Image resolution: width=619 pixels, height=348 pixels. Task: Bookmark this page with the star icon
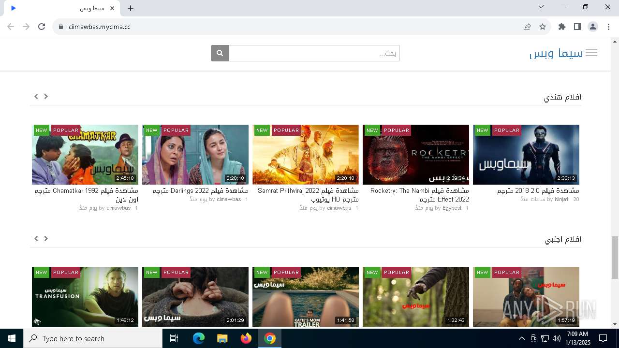543,27
